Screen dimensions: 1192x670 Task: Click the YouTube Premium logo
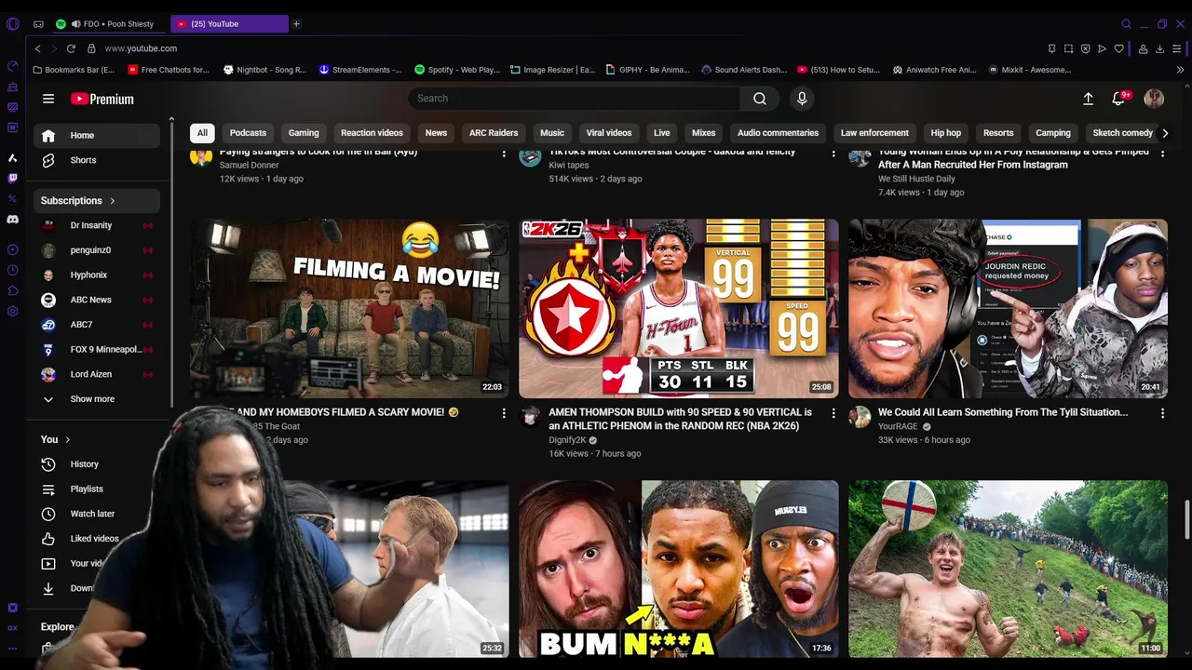pos(102,99)
